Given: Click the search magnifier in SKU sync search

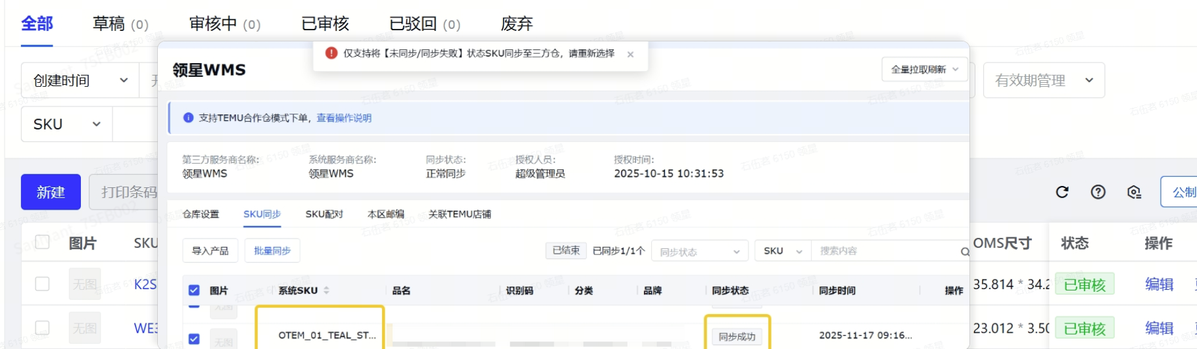Looking at the screenshot, I should (964, 252).
